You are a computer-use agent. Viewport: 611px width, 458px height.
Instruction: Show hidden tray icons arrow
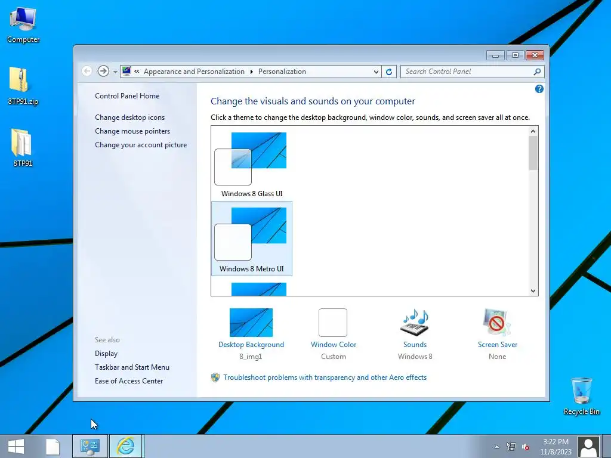point(496,447)
